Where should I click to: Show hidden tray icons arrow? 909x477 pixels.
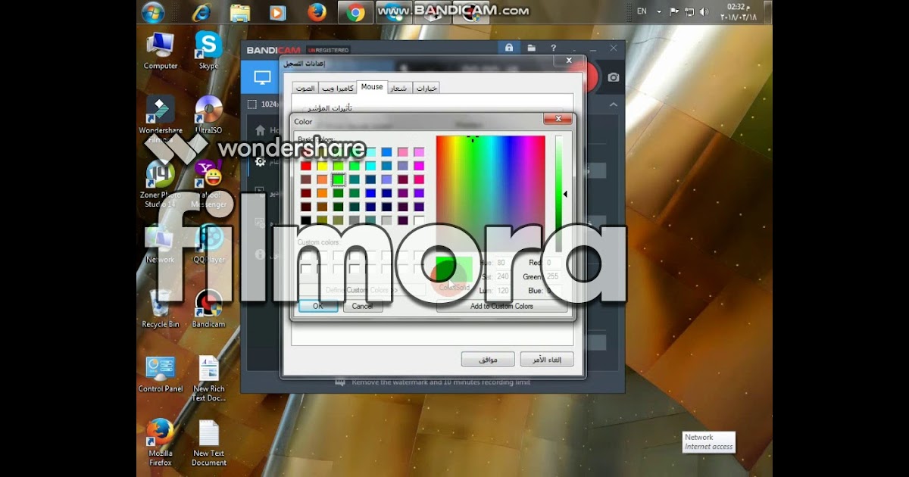click(659, 11)
